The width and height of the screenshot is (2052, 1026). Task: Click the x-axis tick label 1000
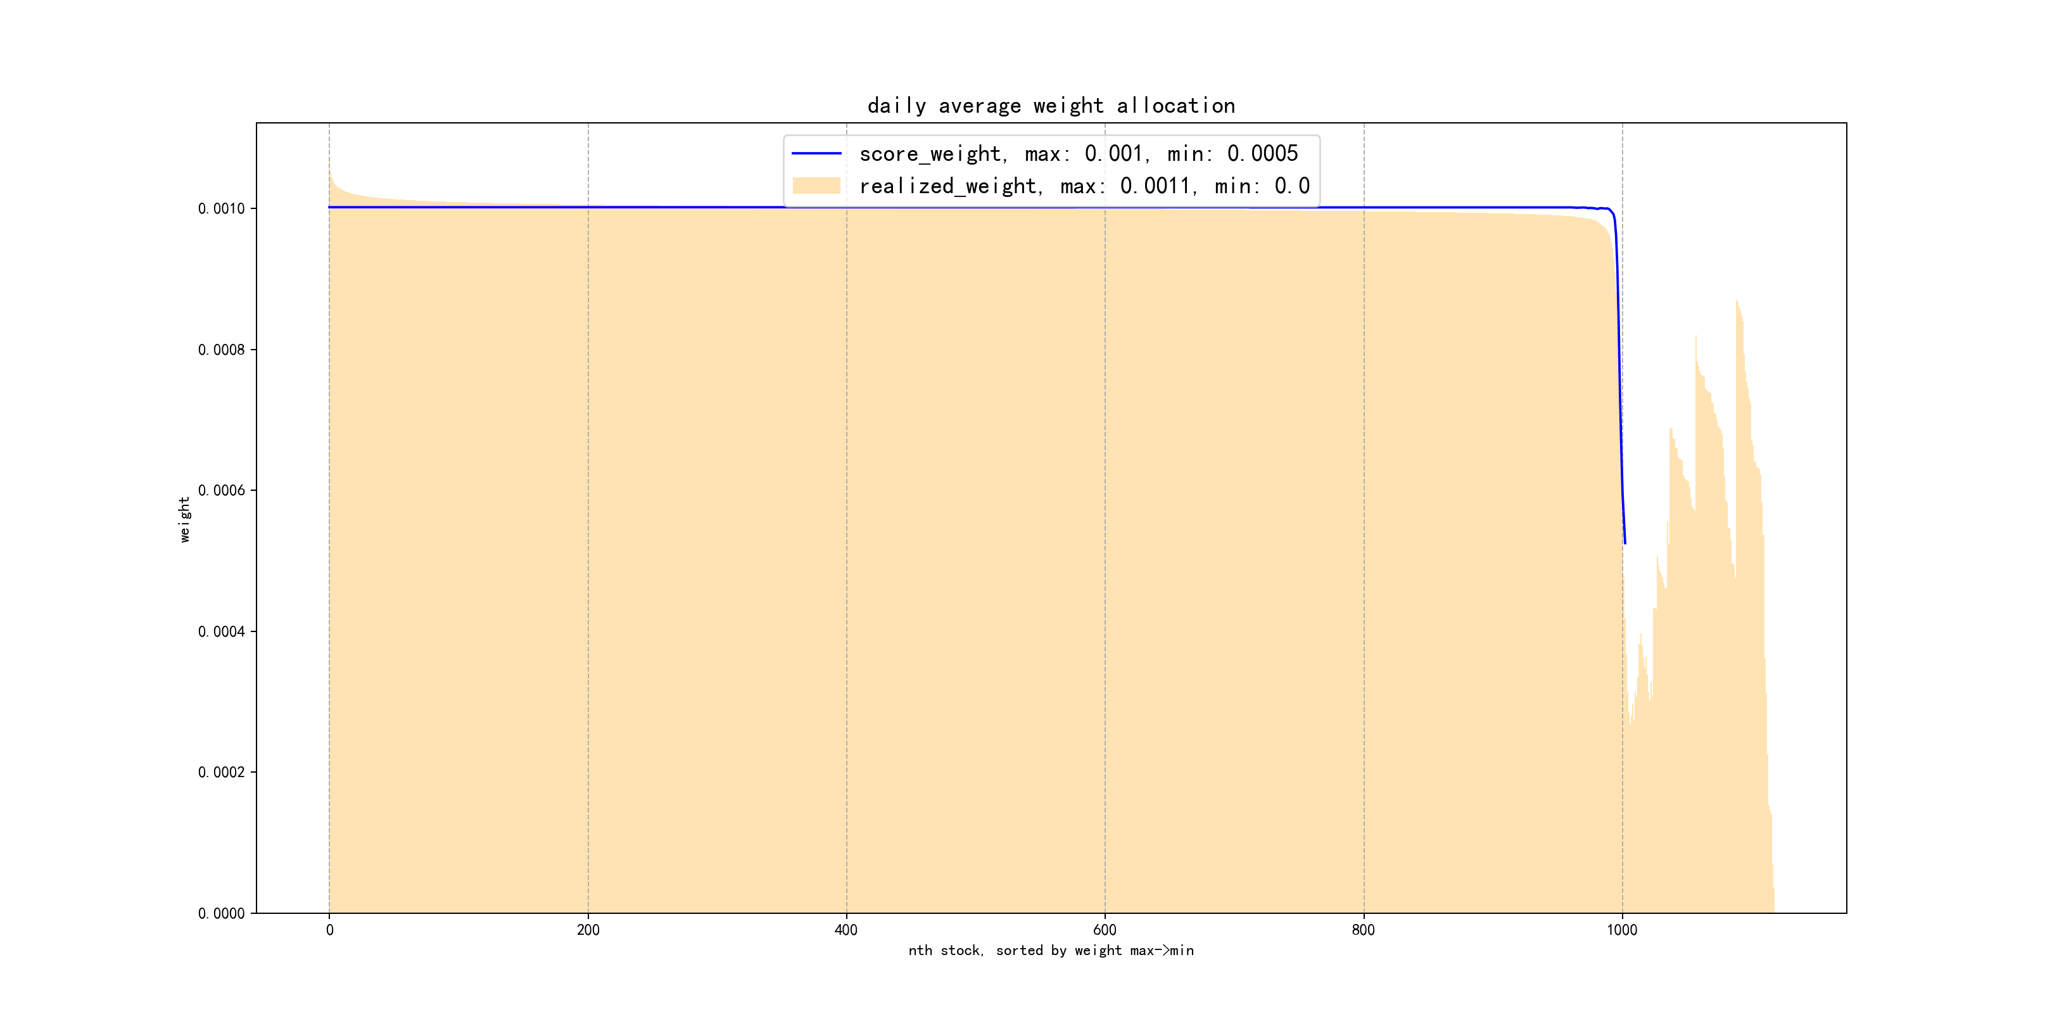click(1622, 930)
